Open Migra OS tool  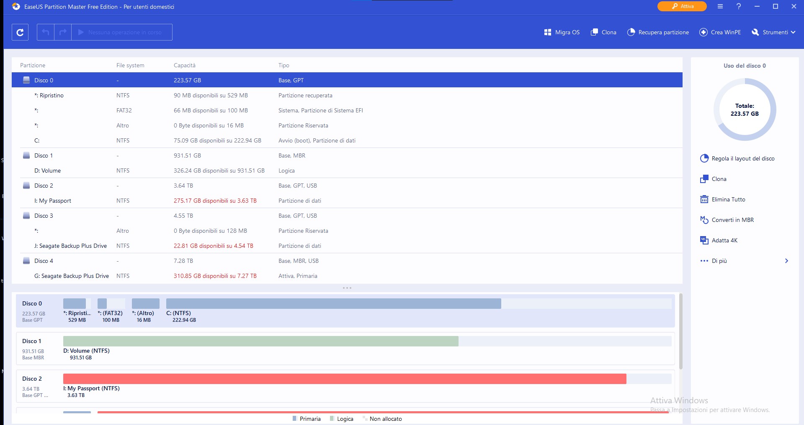562,32
